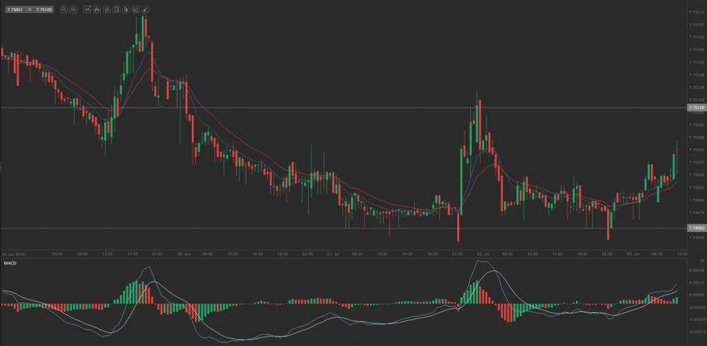
Task: Open the candlestick chart type icon
Action: point(97,10)
